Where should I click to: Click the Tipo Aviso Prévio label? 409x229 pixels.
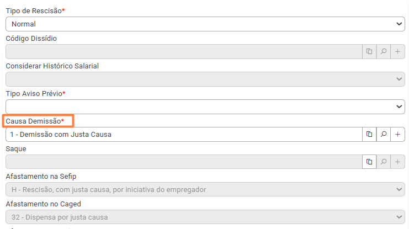pyautogui.click(x=35, y=93)
